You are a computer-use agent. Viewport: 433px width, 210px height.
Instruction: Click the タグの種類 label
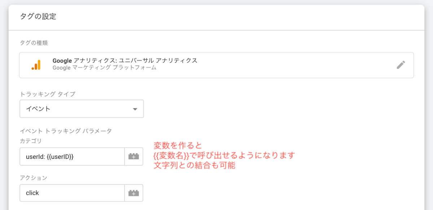pyautogui.click(x=34, y=43)
